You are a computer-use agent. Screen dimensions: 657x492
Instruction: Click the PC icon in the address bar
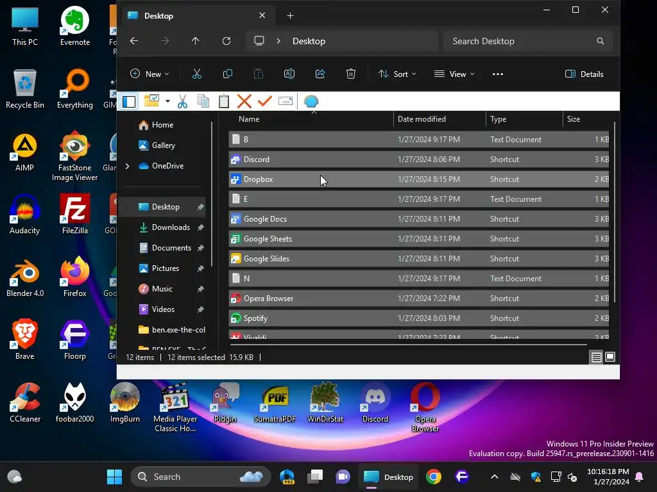coord(259,41)
